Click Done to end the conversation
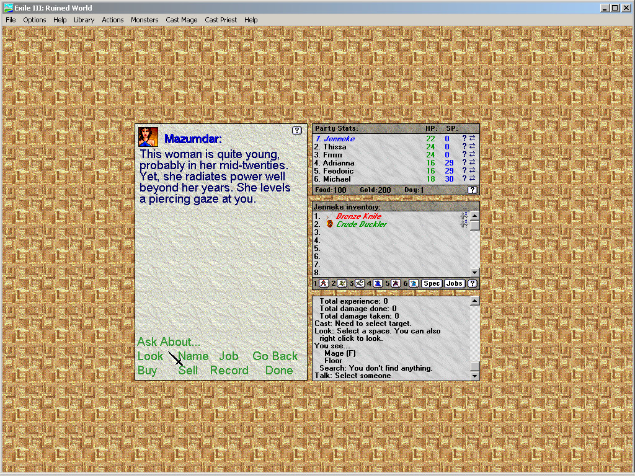Screen dimensions: 635x476 279,371
